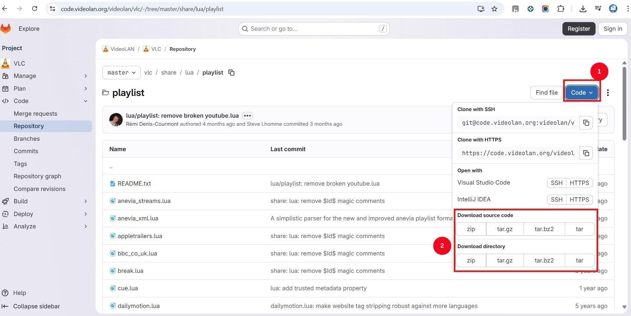Copy the playlist file path

tap(231, 73)
